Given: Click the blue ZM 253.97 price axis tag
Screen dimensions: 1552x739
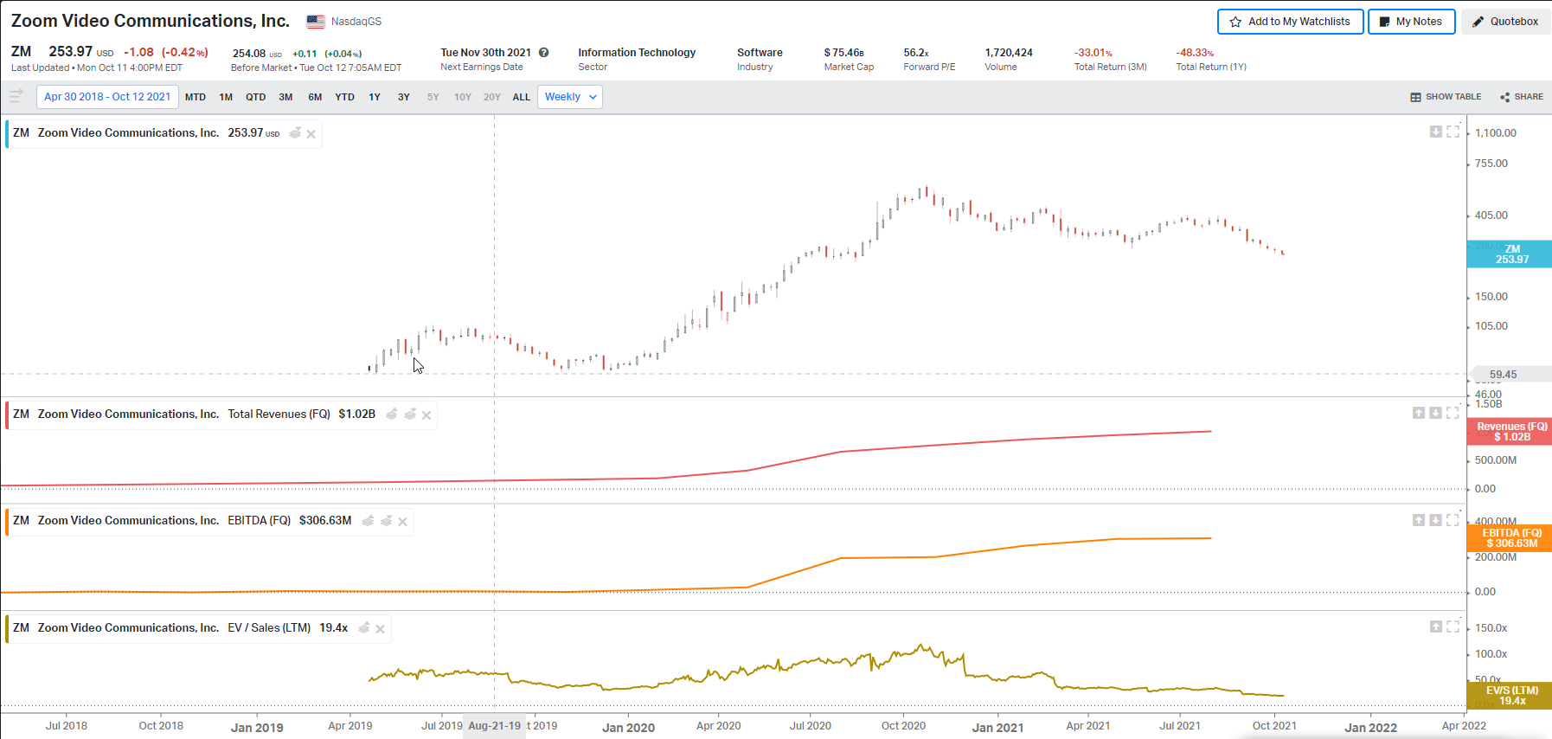Looking at the screenshot, I should tap(1510, 254).
